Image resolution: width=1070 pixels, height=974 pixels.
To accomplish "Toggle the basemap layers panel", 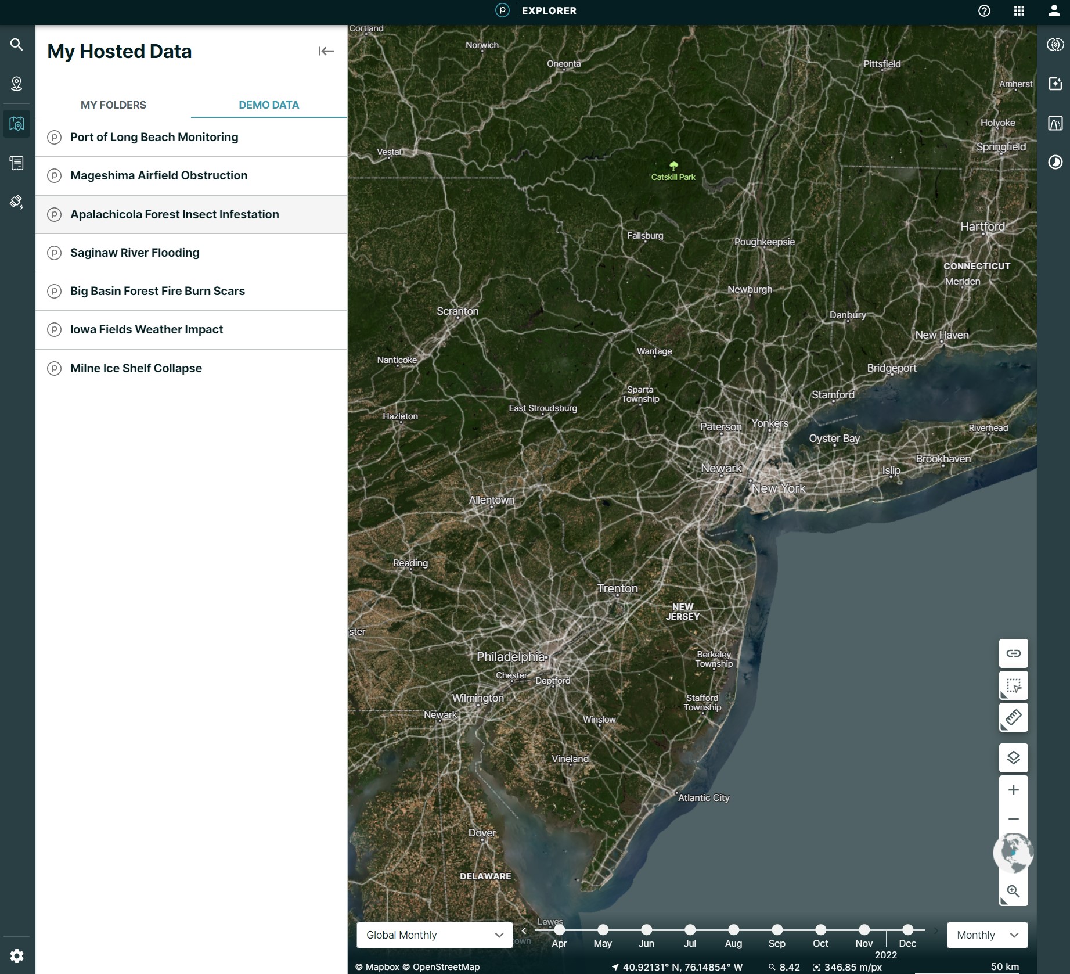I will point(1013,758).
